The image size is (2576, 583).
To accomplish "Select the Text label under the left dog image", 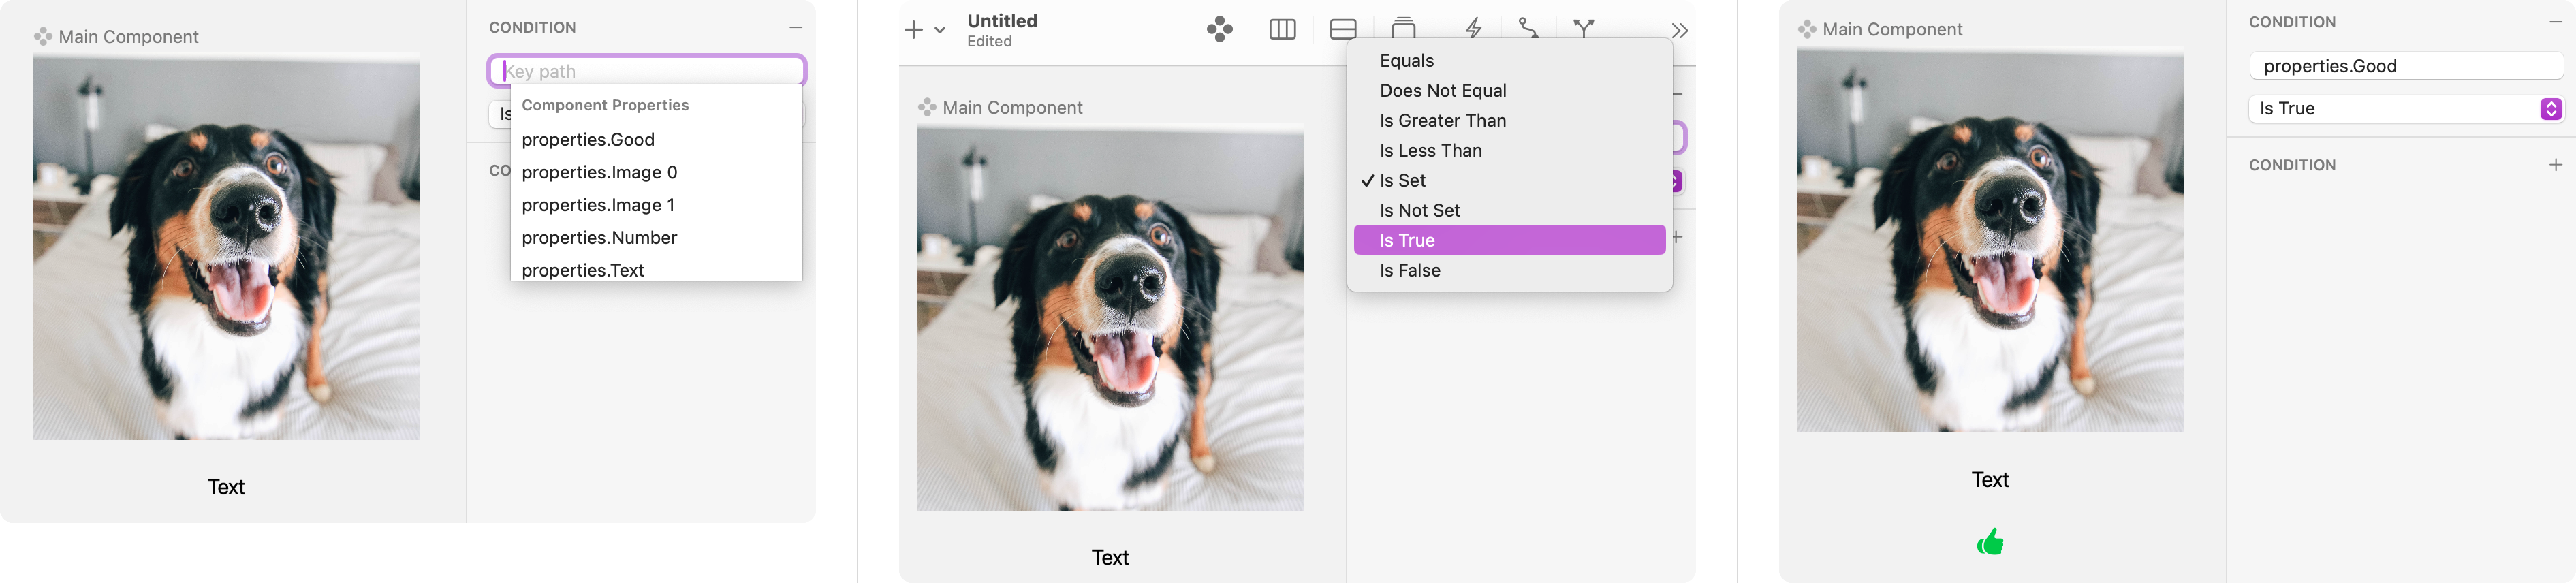I will pos(226,487).
